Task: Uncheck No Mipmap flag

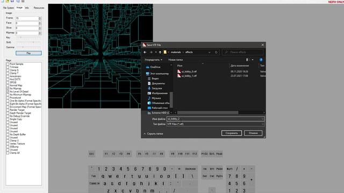Action: pyautogui.click(x=8, y=88)
